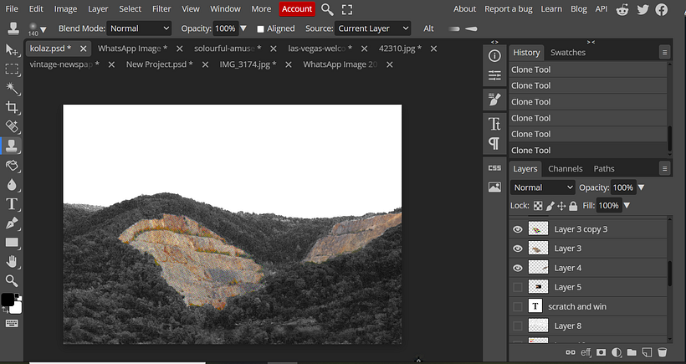Open the Filter menu
Screen dimensions: 686x364
pyautogui.click(x=161, y=9)
